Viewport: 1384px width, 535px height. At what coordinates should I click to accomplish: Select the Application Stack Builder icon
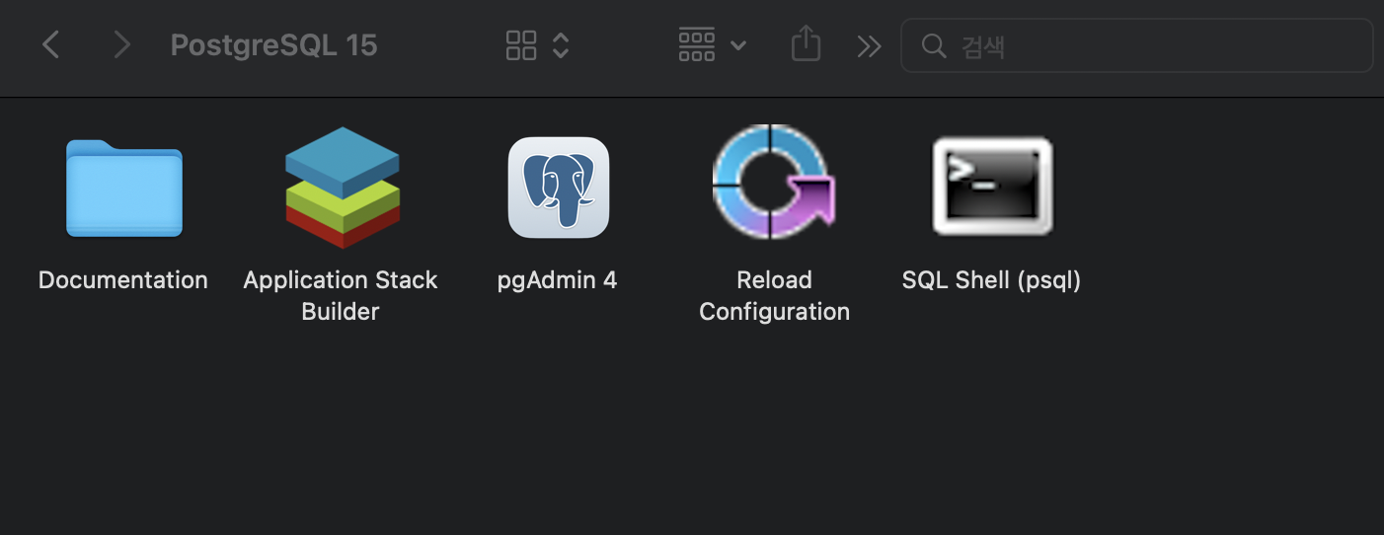point(342,187)
